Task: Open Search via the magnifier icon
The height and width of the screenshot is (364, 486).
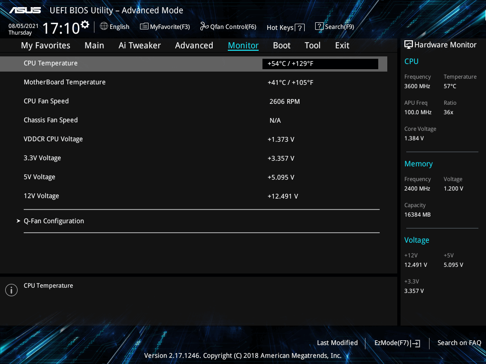Action: coord(318,26)
